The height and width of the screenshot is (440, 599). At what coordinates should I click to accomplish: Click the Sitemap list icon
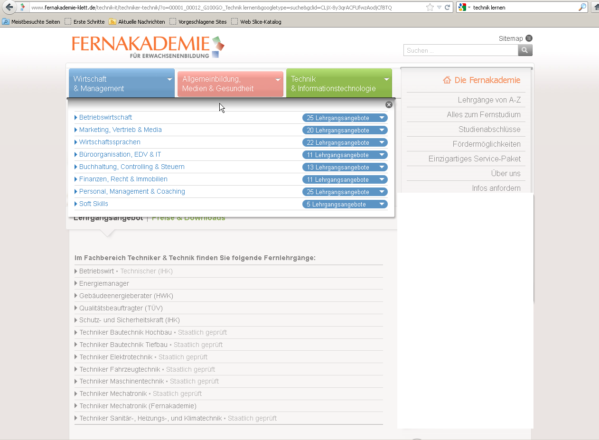pos(529,38)
